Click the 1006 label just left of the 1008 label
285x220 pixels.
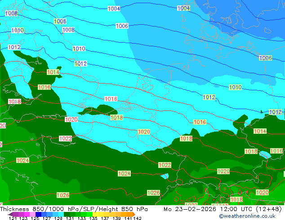point(60,21)
